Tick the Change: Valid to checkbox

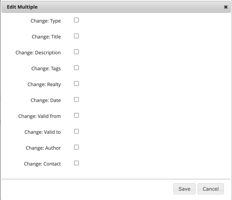tap(76, 131)
